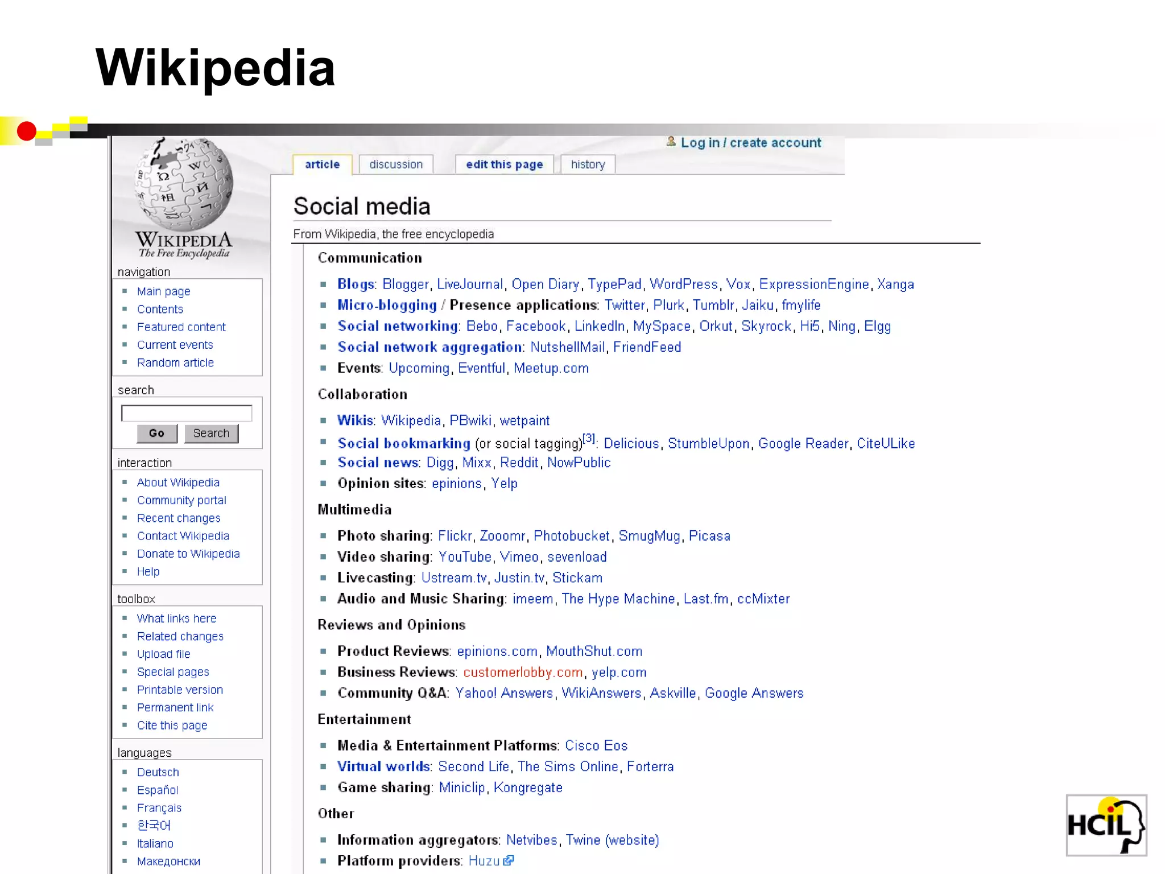Switch to the history tab

click(588, 164)
